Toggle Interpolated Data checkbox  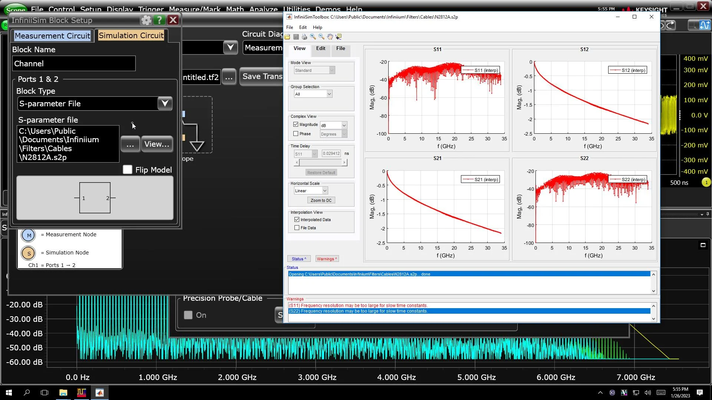coord(297,219)
